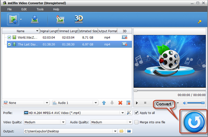Screen dimensions: 208x137
Task: Click mp4 format of World.War.Z row
Action: tap(107, 37)
